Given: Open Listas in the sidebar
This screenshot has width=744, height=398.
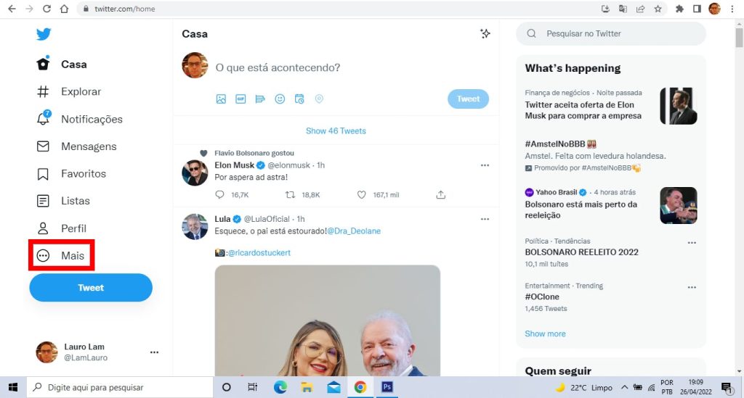Looking at the screenshot, I should click(63, 201).
